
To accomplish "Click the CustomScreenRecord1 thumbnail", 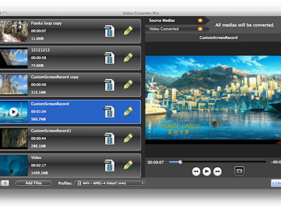I will pos(14,138).
